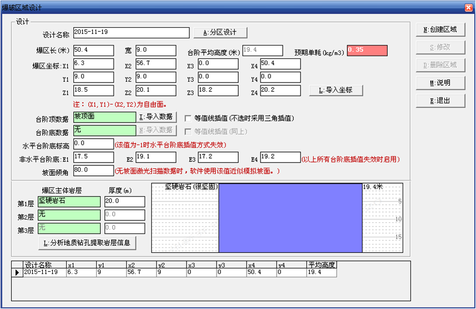Click the 爆区长 input showing 50.4
476x309 pixels.
(92, 51)
